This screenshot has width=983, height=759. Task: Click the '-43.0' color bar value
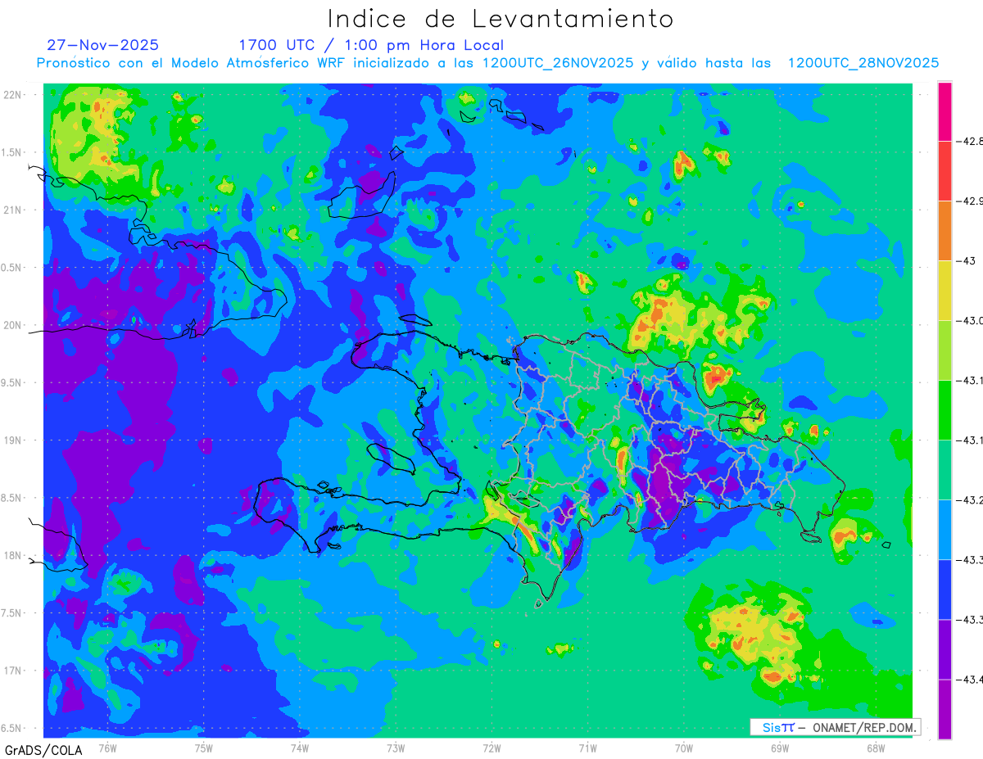(x=971, y=321)
